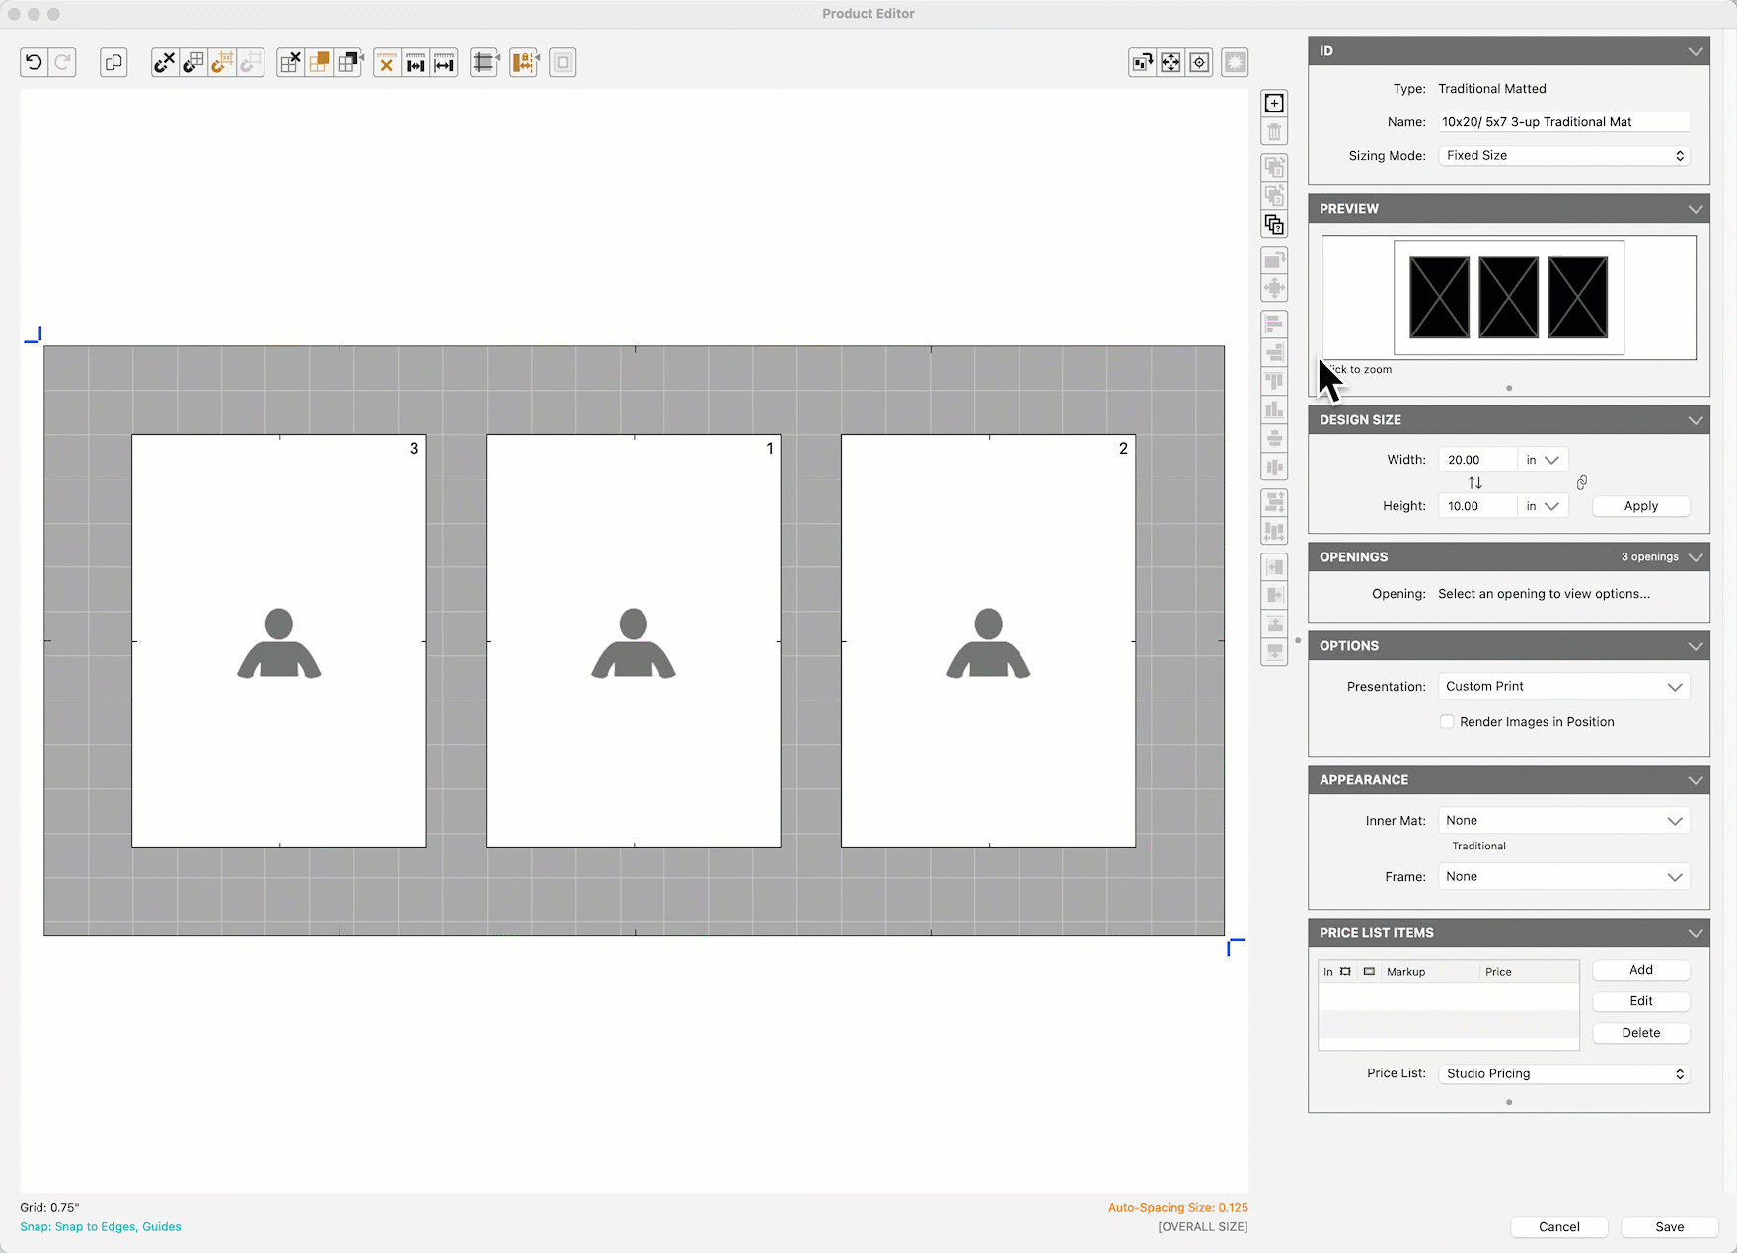Click the orange X ruler guides icon
Screen dimensions: 1737x1253
(386, 63)
